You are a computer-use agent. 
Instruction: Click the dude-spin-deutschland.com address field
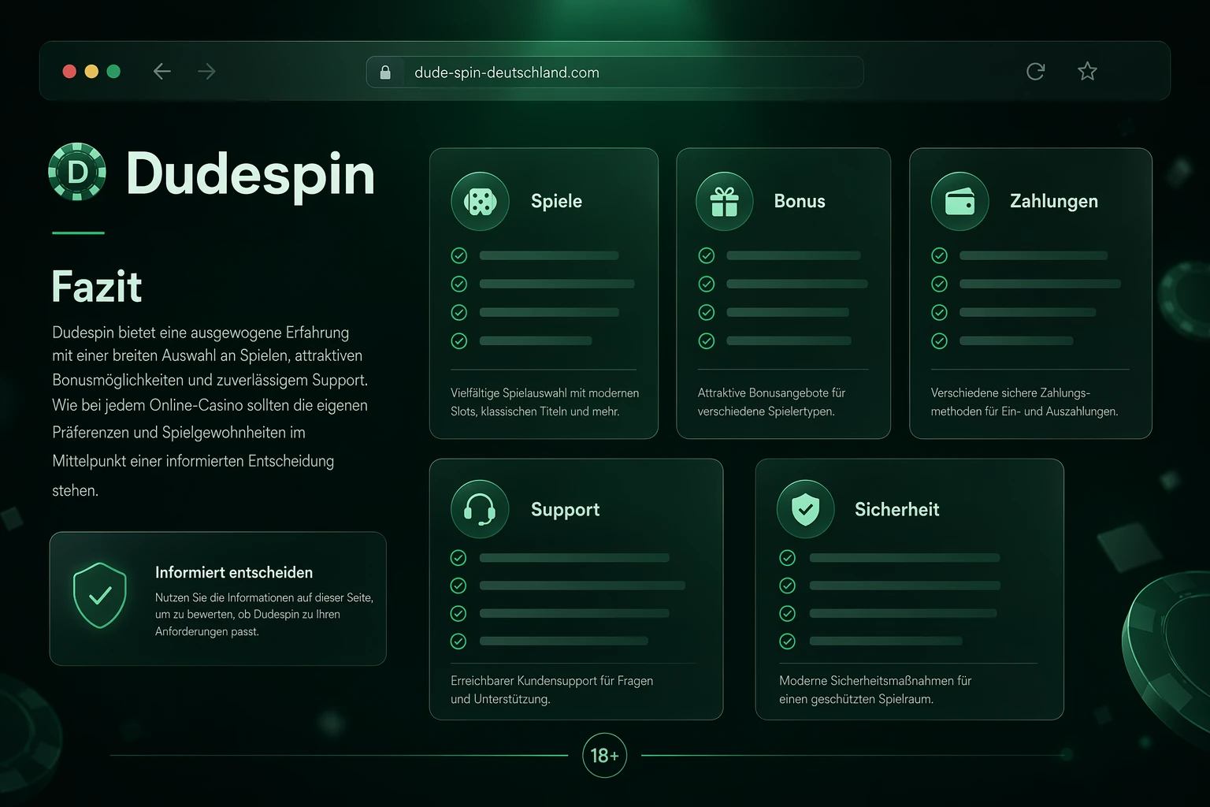click(615, 73)
